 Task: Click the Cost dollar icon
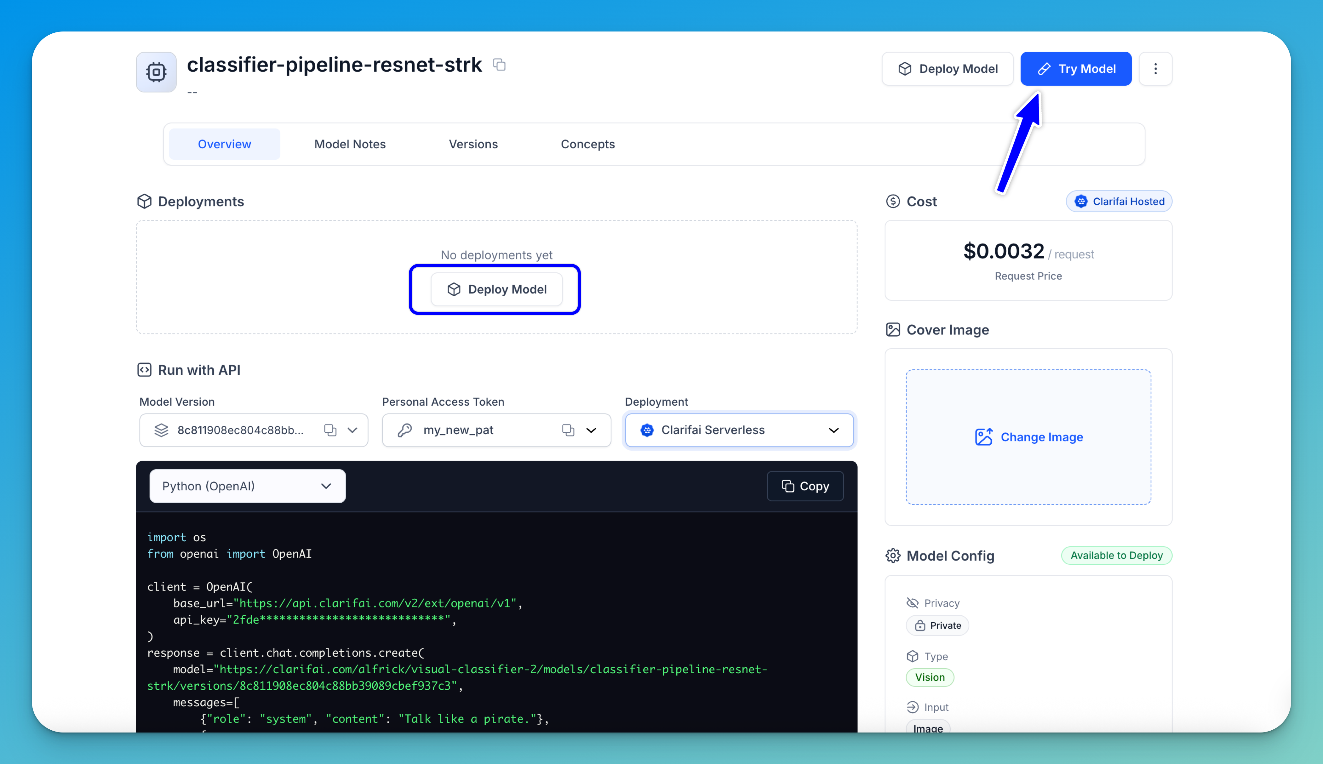click(x=893, y=202)
